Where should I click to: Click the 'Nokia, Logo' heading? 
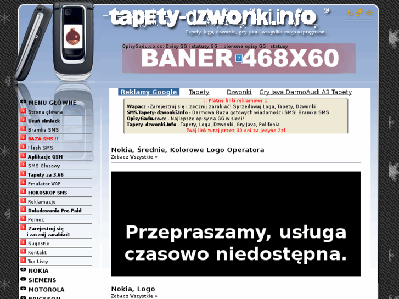(133, 289)
